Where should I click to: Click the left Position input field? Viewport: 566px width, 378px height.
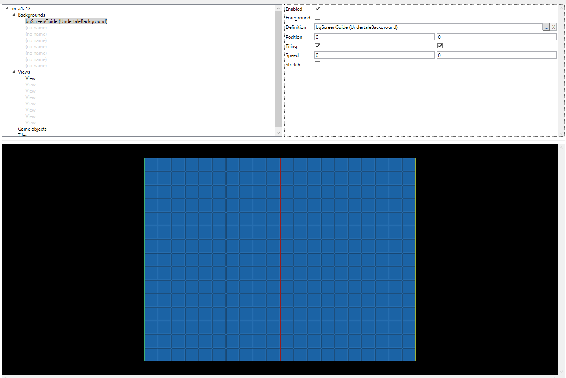(374, 37)
